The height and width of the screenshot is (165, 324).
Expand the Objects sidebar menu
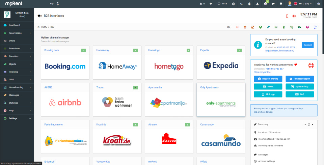click(17, 64)
